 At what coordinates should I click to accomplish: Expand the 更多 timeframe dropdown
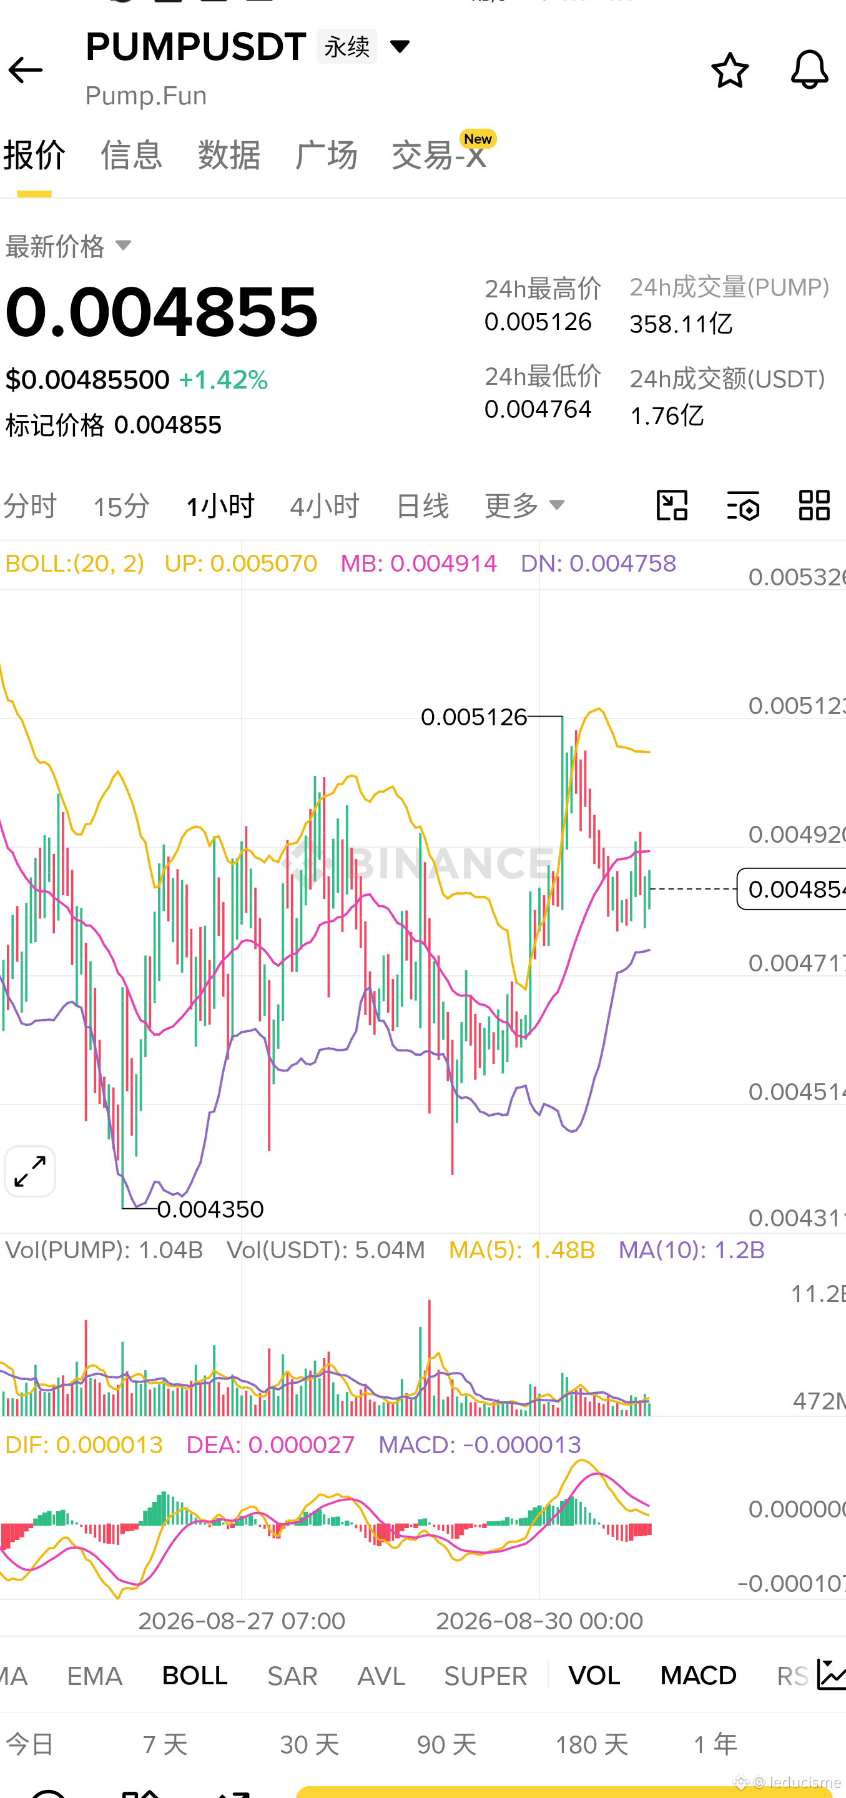pos(524,505)
